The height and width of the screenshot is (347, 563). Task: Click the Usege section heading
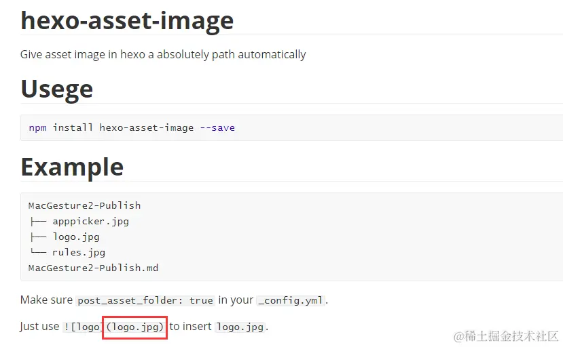[x=57, y=89]
